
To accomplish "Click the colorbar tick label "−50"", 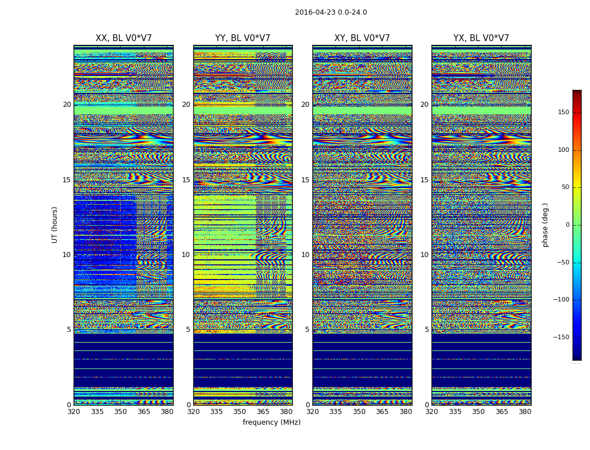I will click(563, 262).
